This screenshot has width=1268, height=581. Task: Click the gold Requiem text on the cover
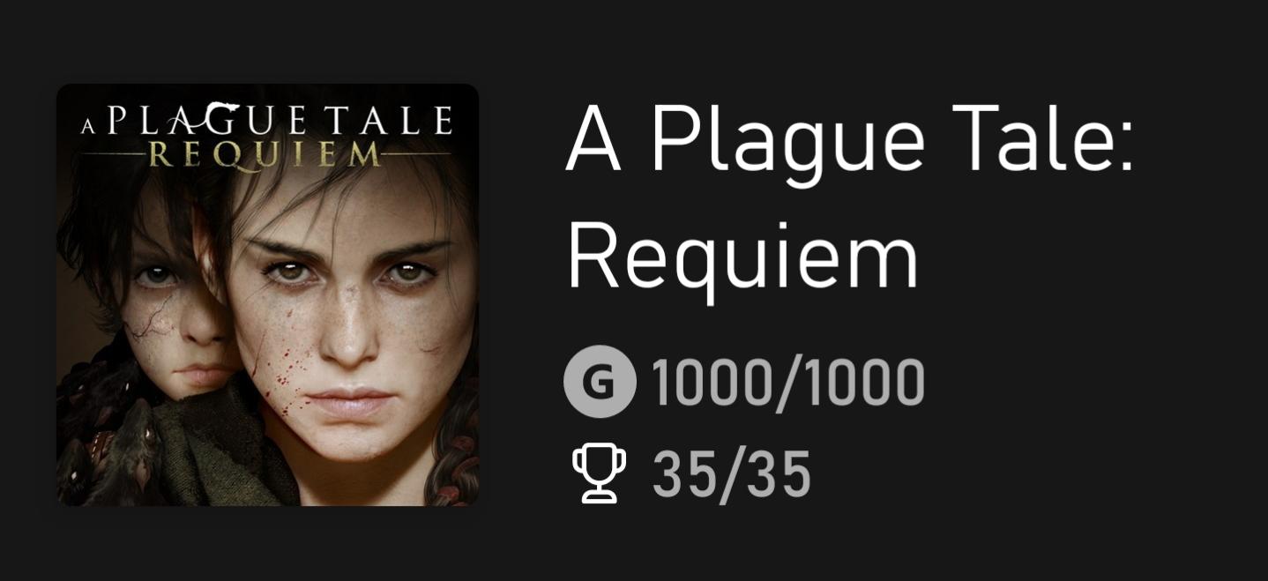pyautogui.click(x=265, y=155)
